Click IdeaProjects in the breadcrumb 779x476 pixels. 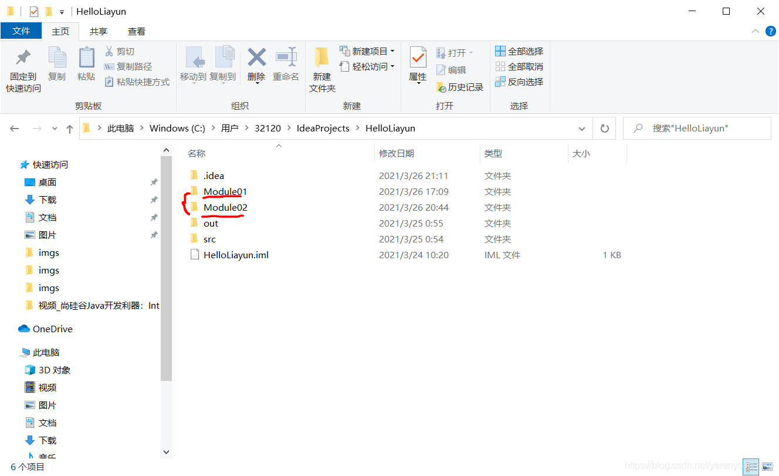(x=323, y=129)
